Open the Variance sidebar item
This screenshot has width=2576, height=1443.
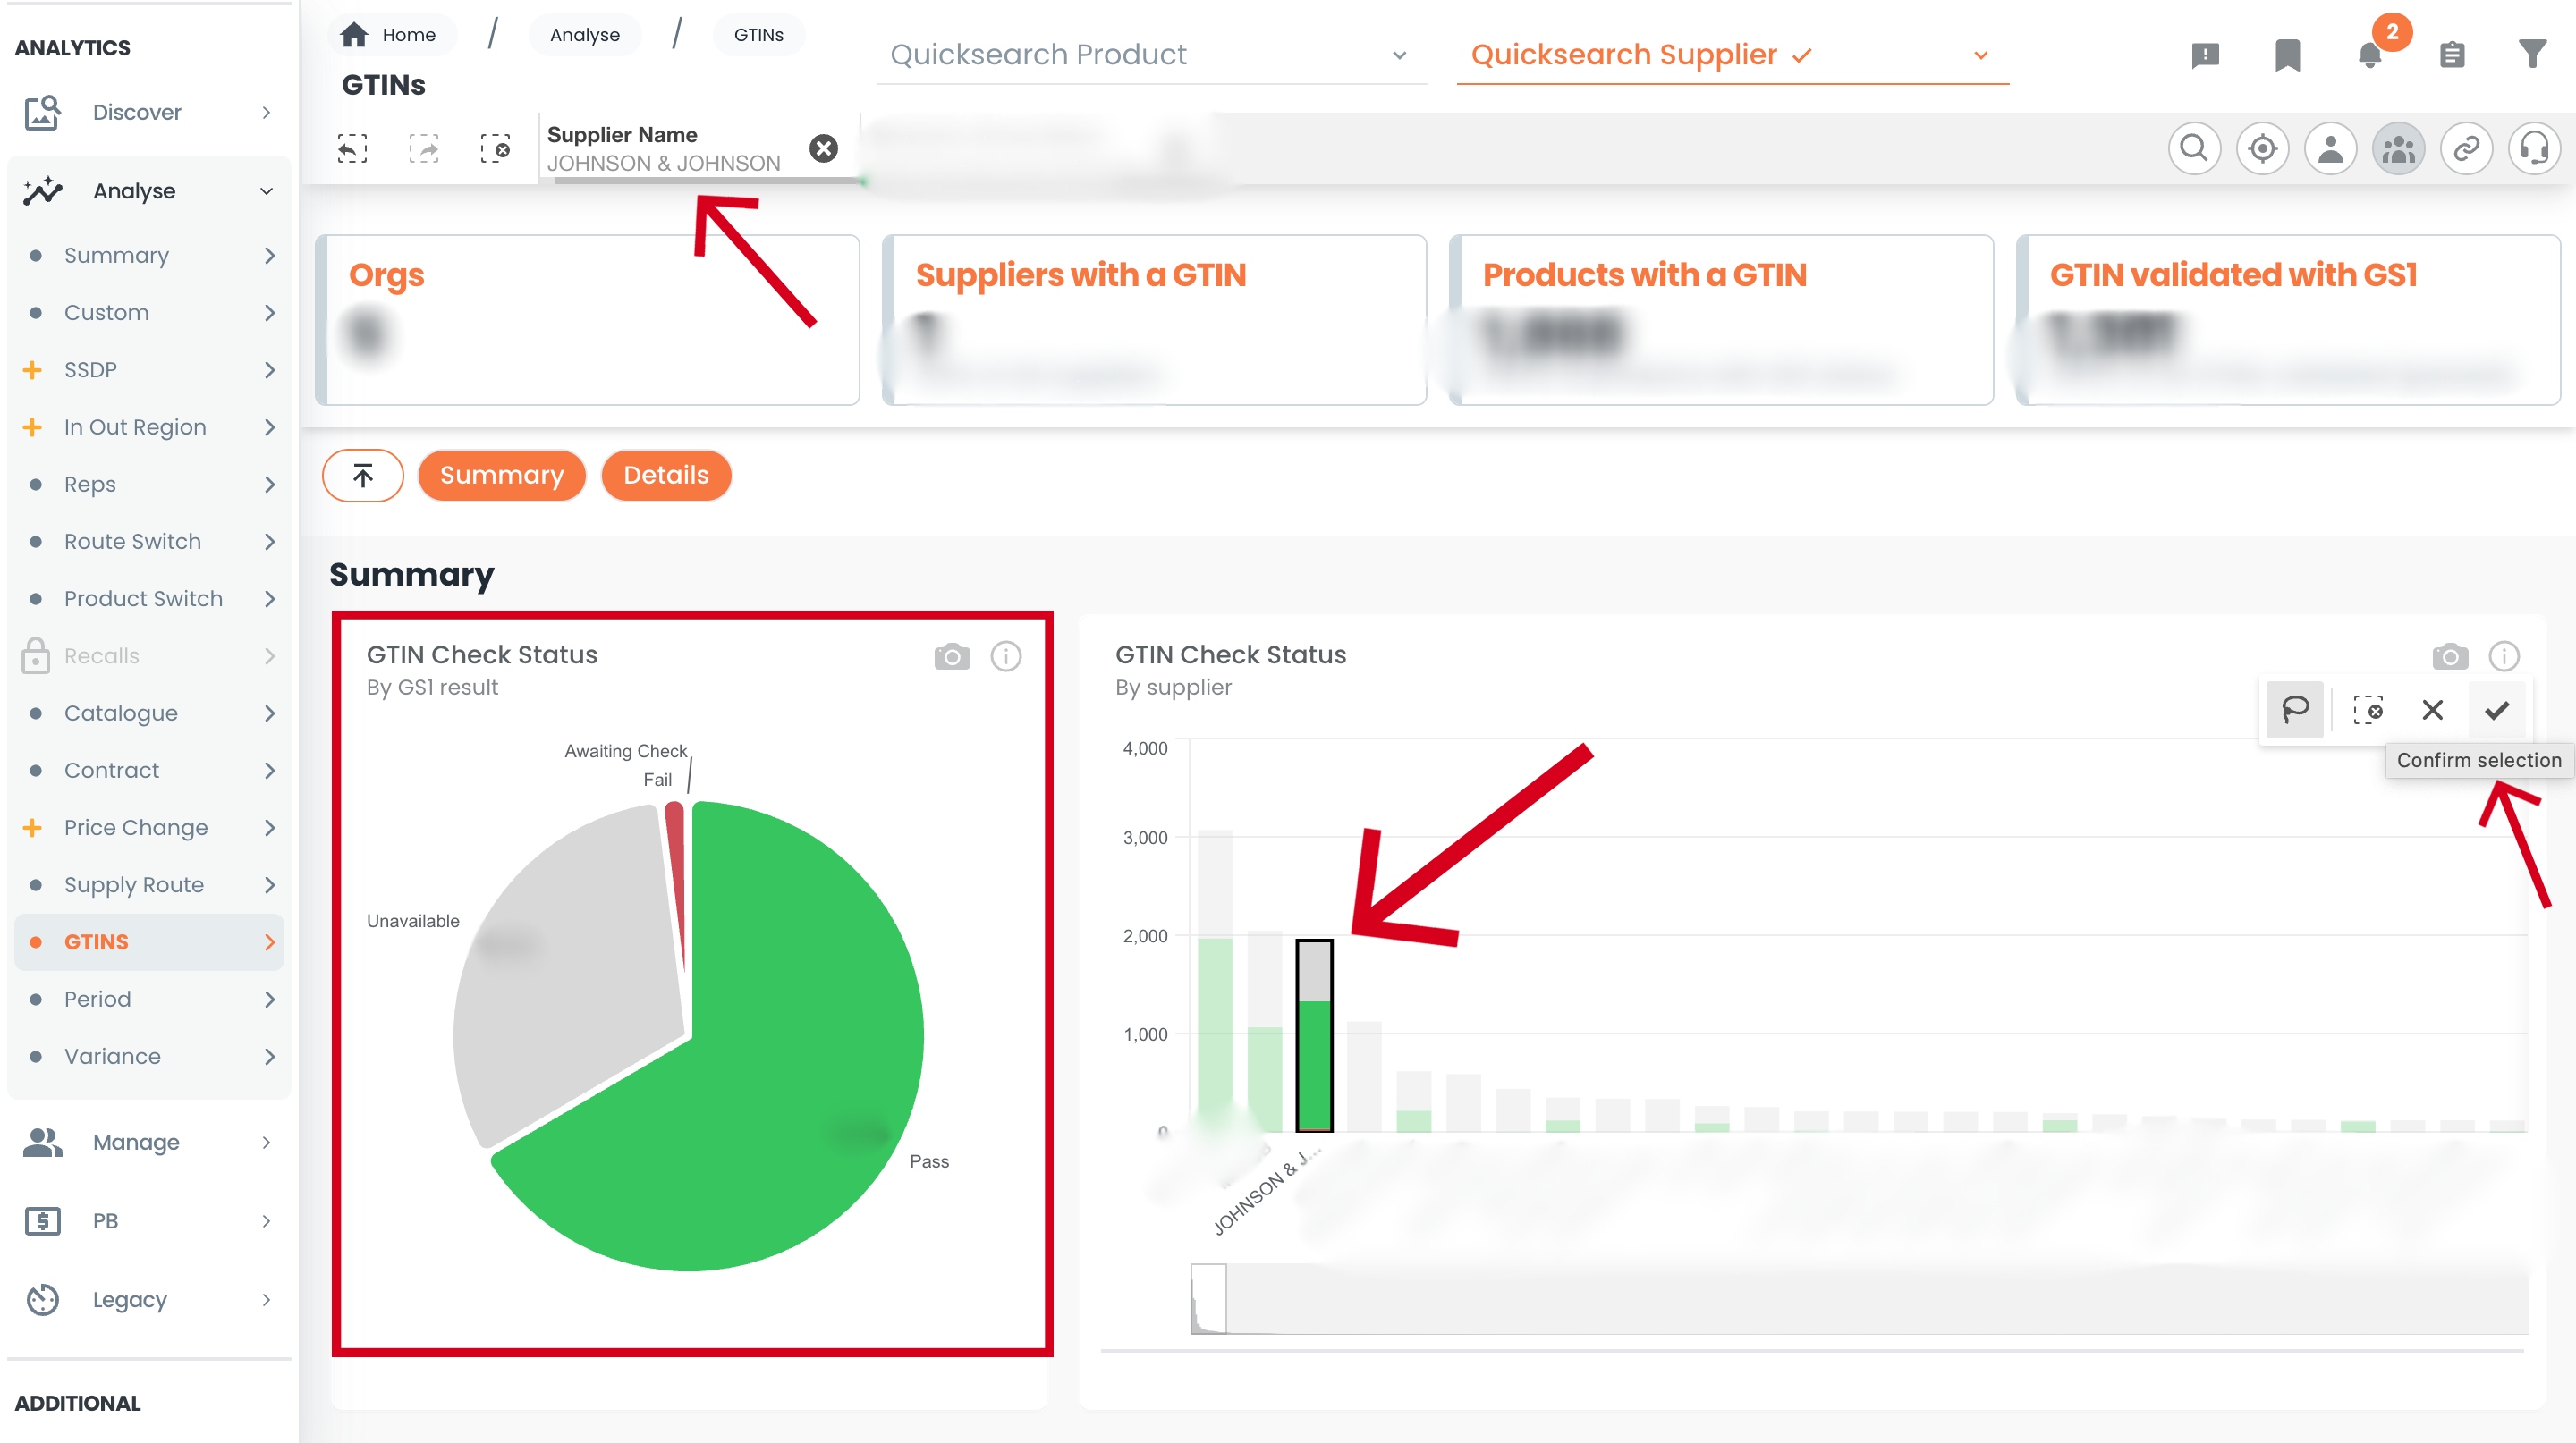(x=148, y=1056)
